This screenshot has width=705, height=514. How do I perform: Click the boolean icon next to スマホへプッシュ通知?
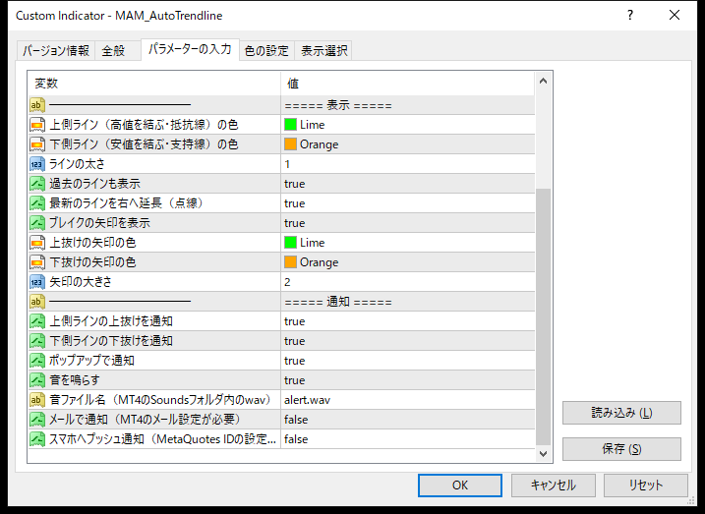tap(37, 439)
